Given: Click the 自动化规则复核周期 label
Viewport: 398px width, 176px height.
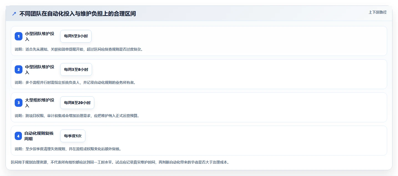Looking at the screenshot, I should (39, 136).
